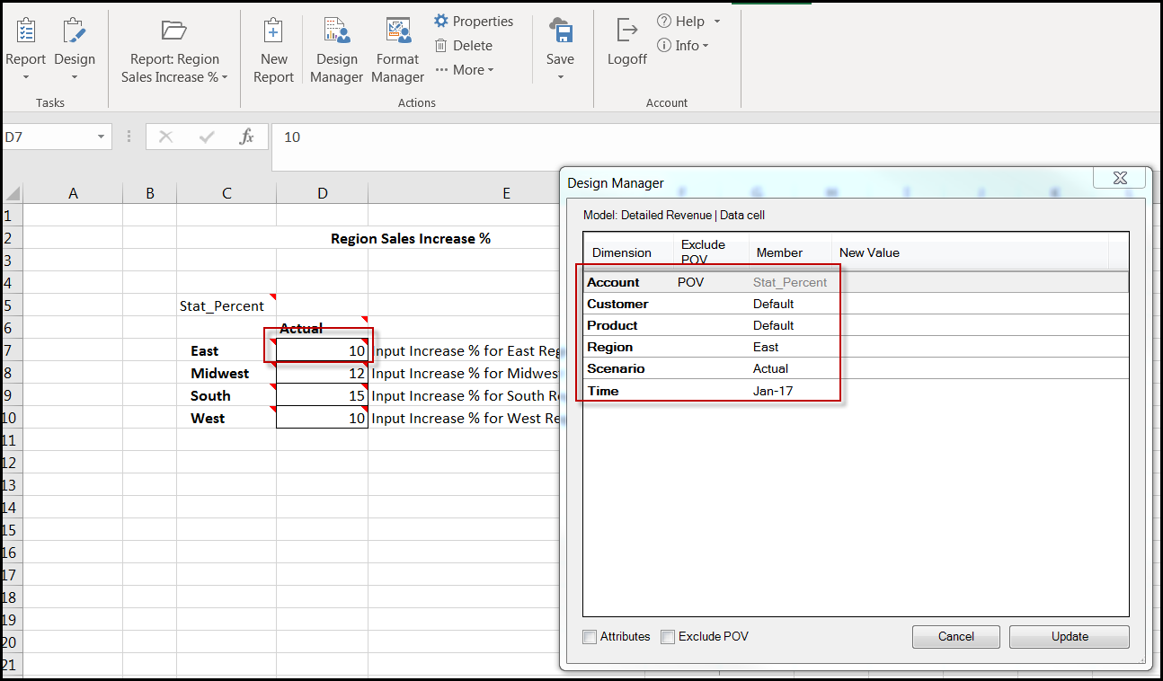
Task: Click the Stat_Percent cell
Action: 226,305
